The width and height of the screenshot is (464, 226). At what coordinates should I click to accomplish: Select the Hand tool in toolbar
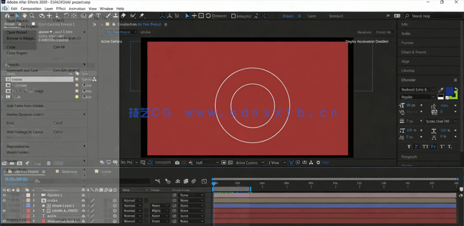pyautogui.click(x=24, y=16)
